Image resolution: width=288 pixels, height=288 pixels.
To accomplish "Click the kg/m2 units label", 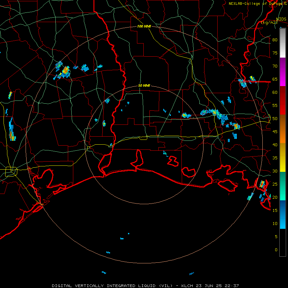I will 269,22.
